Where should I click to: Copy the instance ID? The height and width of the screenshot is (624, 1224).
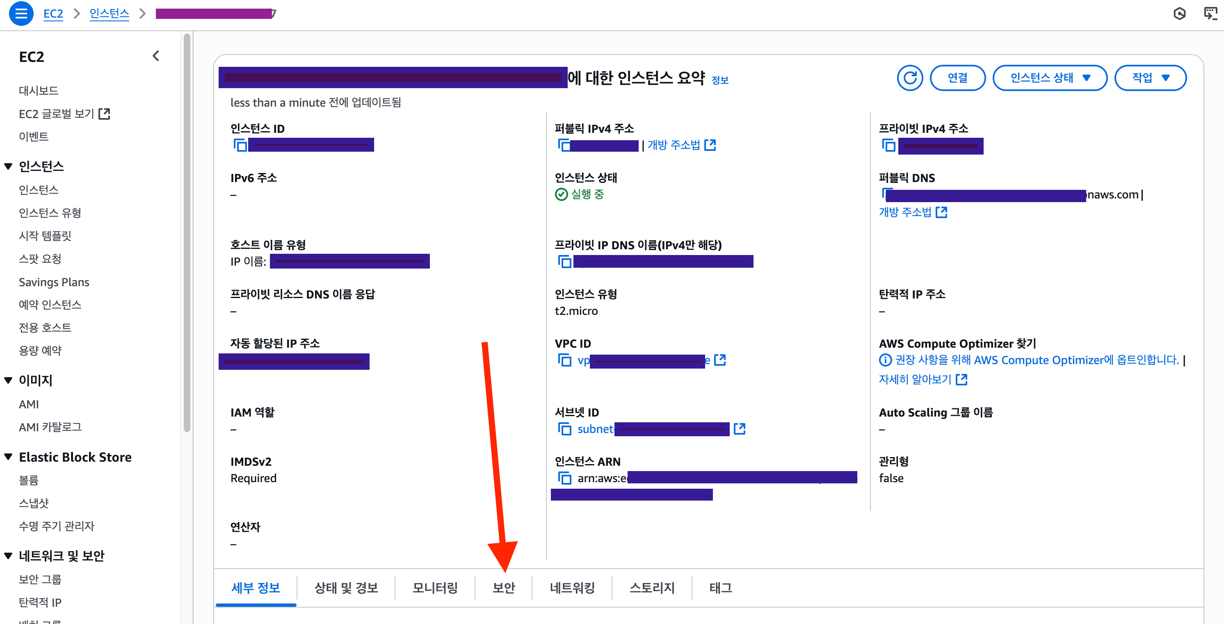pyautogui.click(x=240, y=145)
